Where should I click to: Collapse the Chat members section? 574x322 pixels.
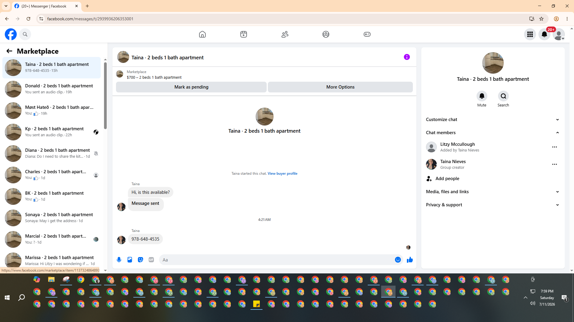pyautogui.click(x=493, y=133)
